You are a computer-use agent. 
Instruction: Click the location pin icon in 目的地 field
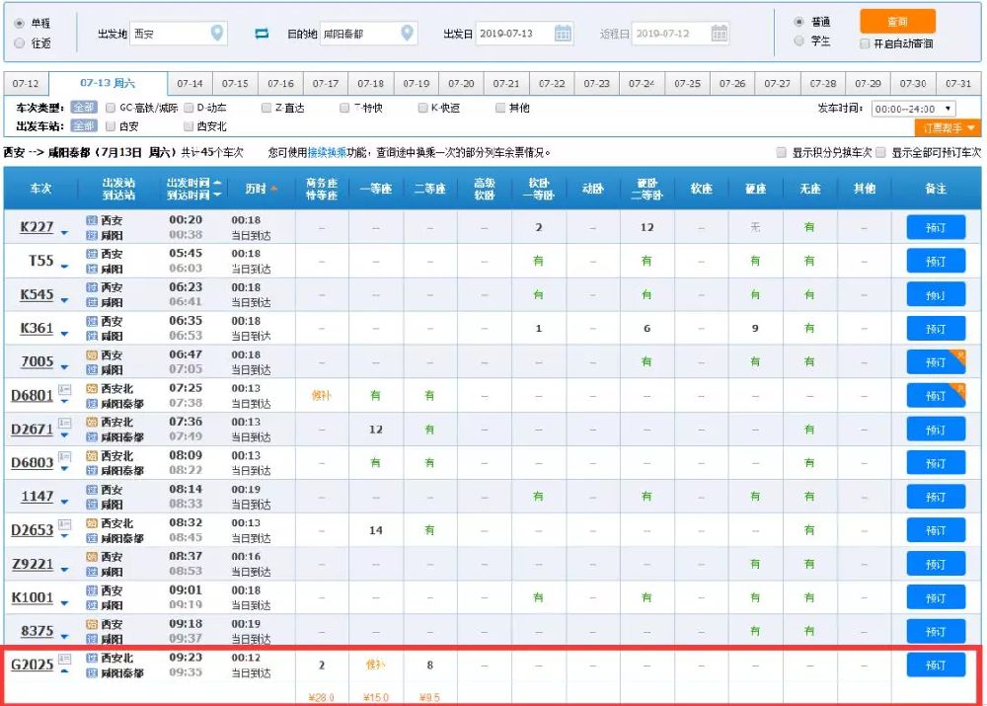point(404,32)
